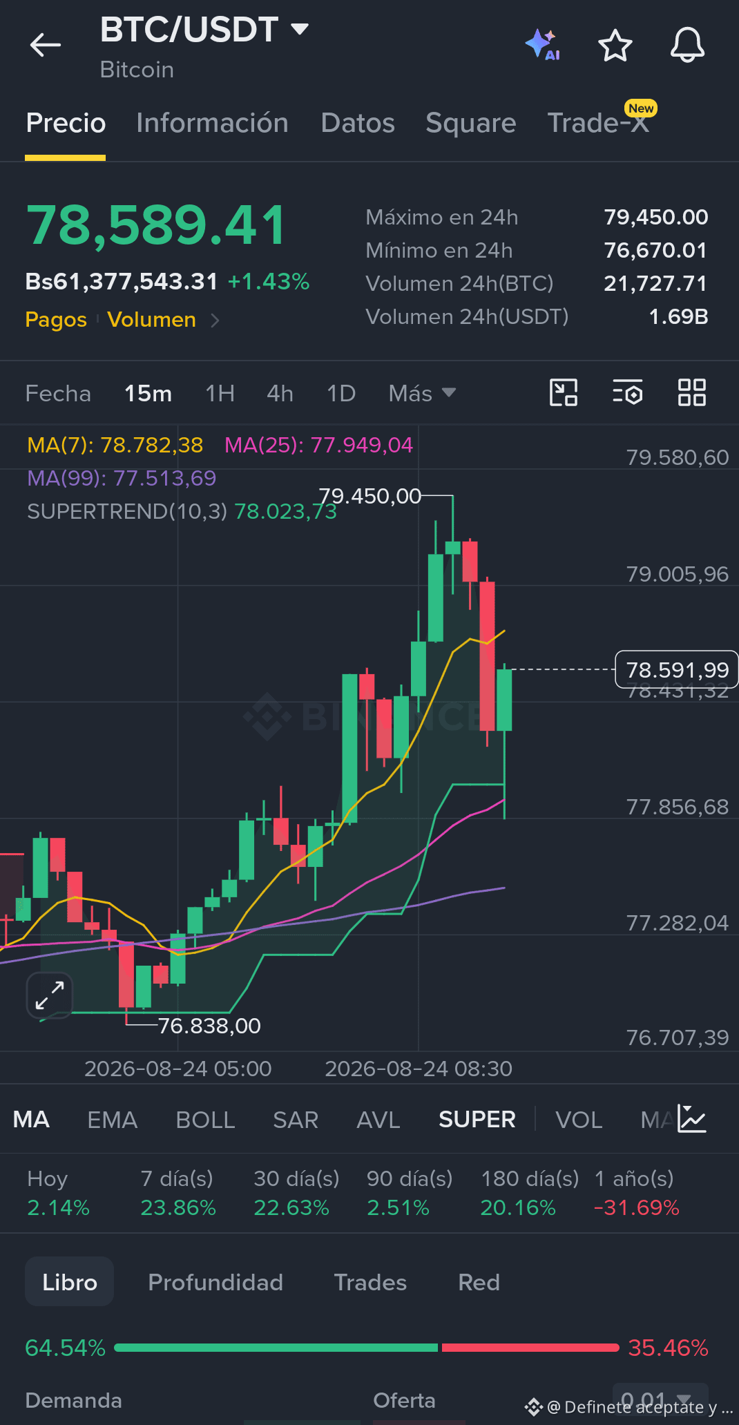739x1425 pixels.
Task: Select the Fecha timeframe
Action: pyautogui.click(x=58, y=393)
